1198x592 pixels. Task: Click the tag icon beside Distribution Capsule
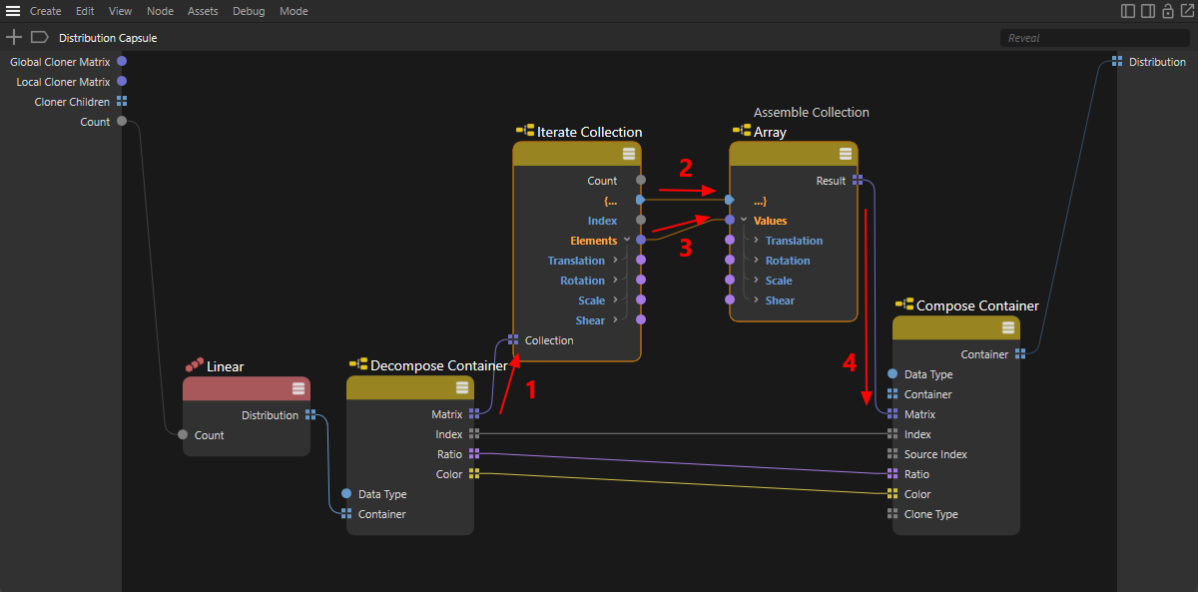click(x=39, y=37)
